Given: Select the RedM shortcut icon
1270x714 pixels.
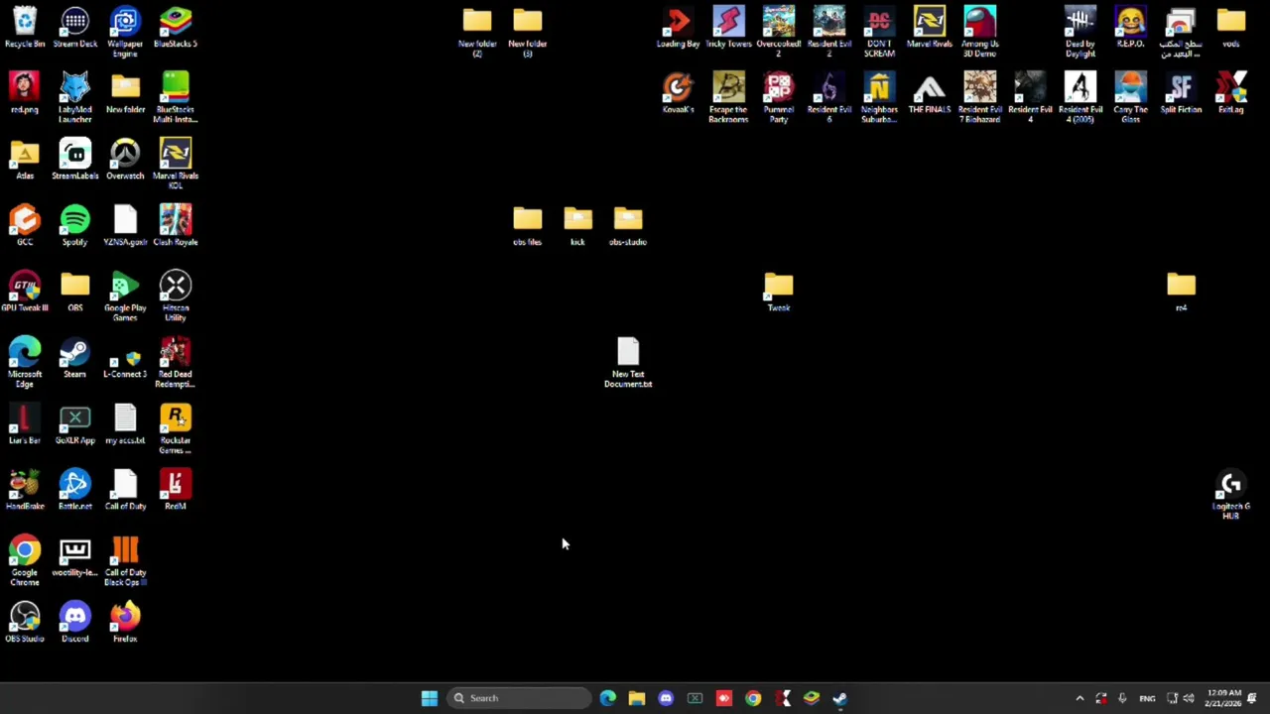Looking at the screenshot, I should click(x=176, y=490).
